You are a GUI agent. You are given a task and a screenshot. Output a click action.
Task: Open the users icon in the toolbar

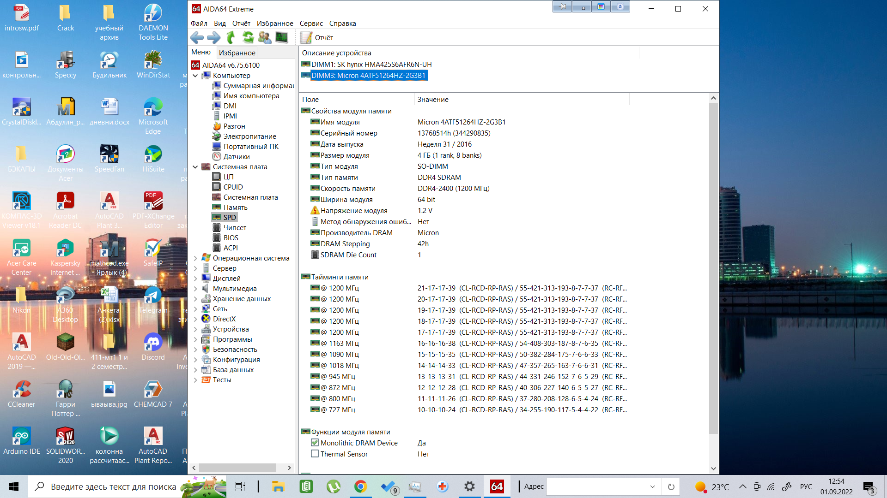tap(265, 37)
